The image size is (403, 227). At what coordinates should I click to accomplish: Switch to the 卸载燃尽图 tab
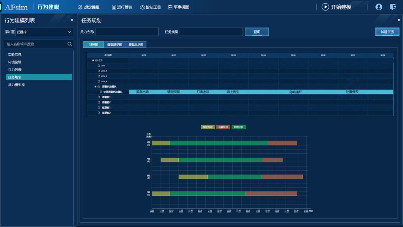(136, 45)
